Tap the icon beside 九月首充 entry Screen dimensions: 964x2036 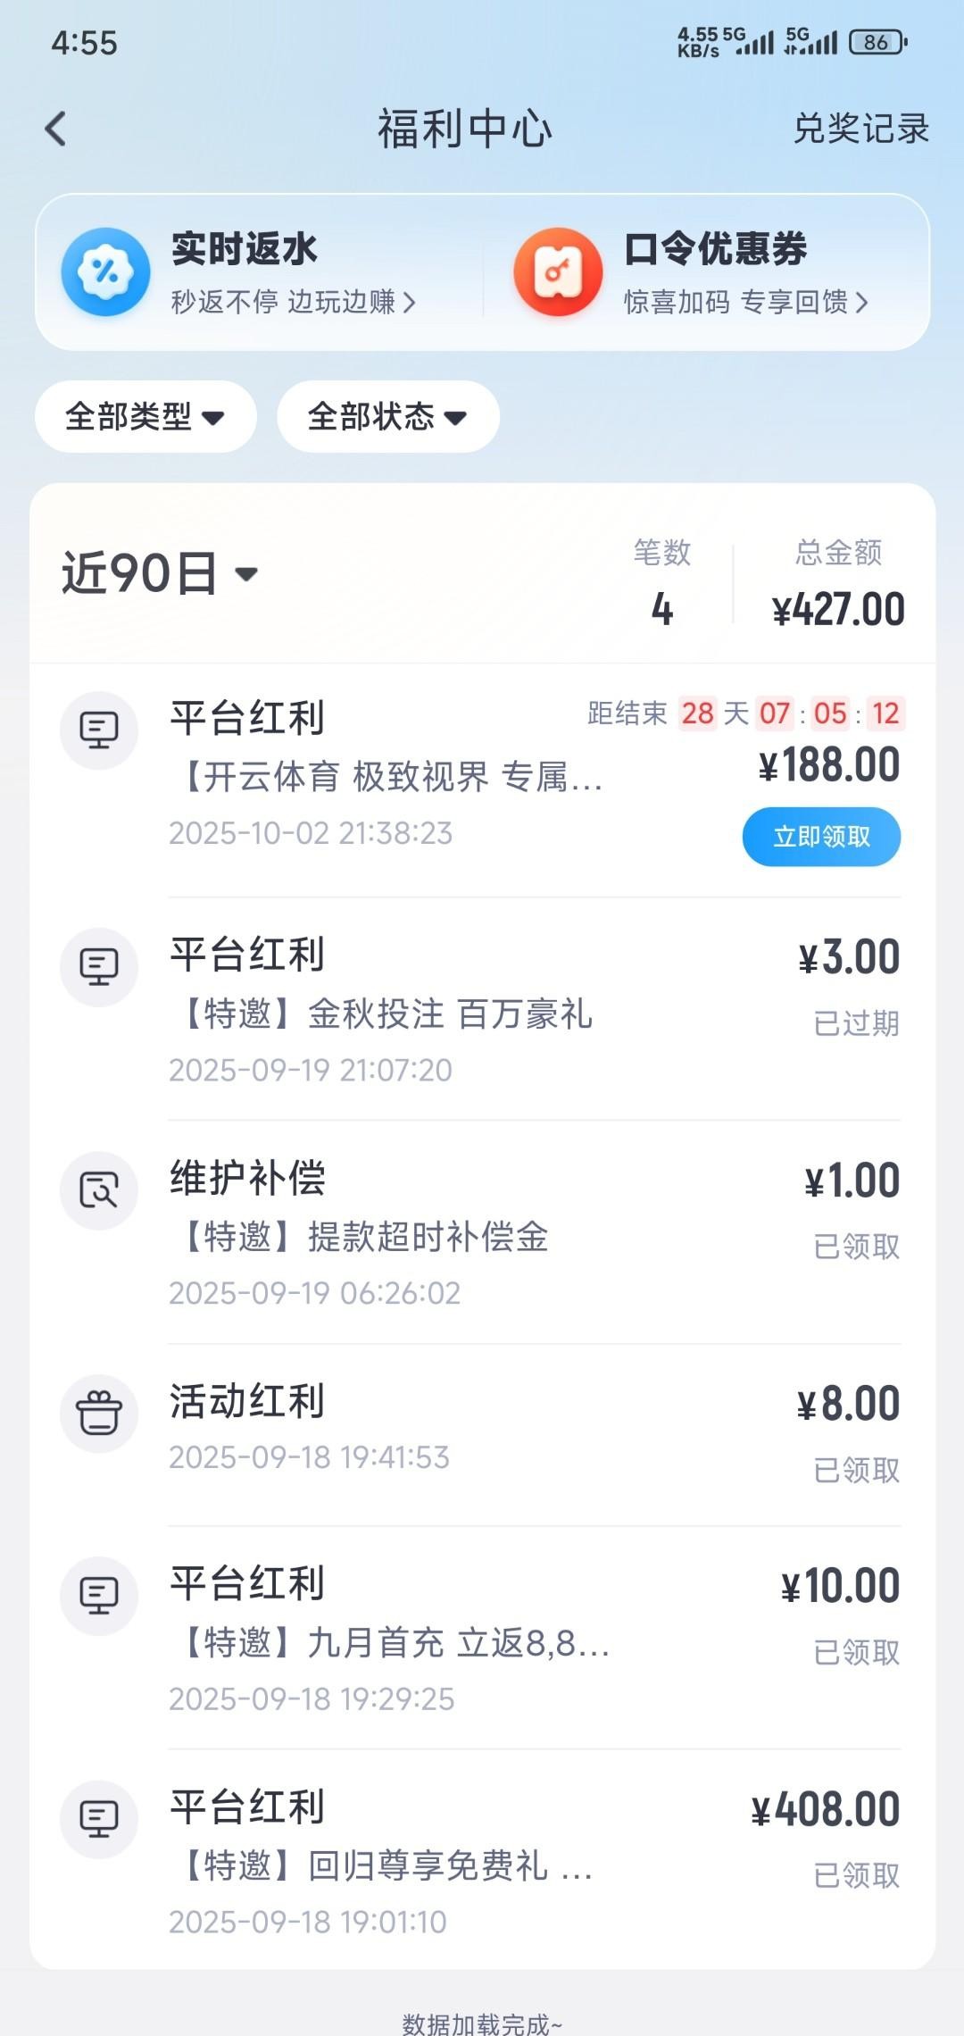(x=99, y=1596)
